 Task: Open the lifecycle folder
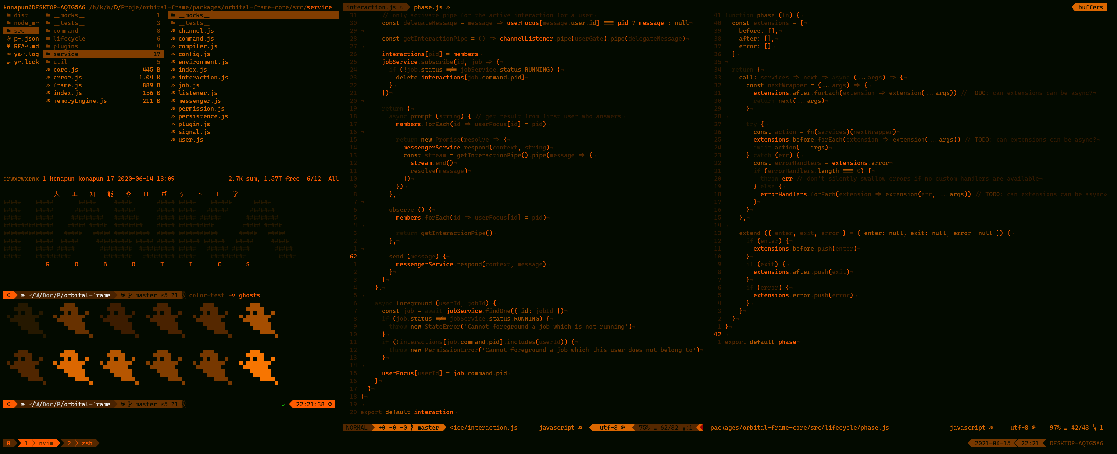click(x=69, y=39)
